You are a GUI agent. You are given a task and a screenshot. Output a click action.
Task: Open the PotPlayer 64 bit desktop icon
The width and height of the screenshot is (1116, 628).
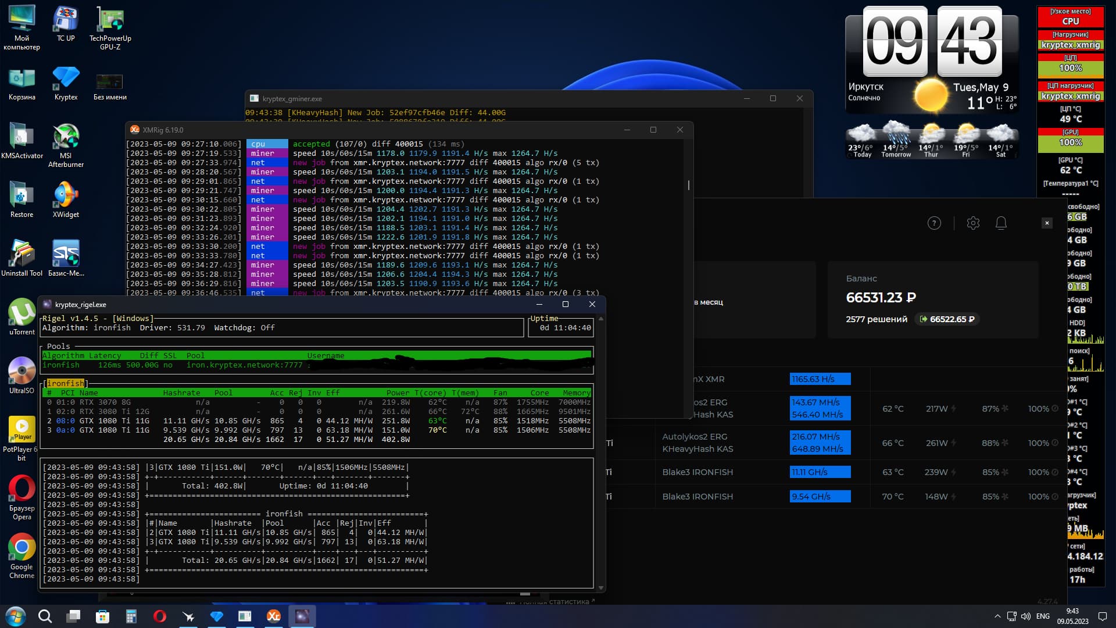click(x=22, y=439)
